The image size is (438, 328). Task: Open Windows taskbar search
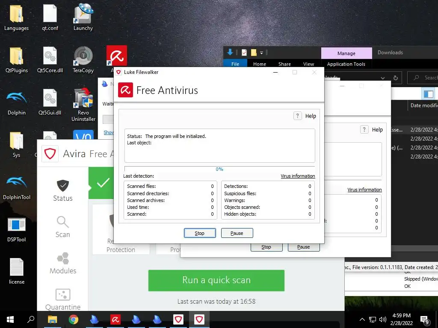pos(31,319)
